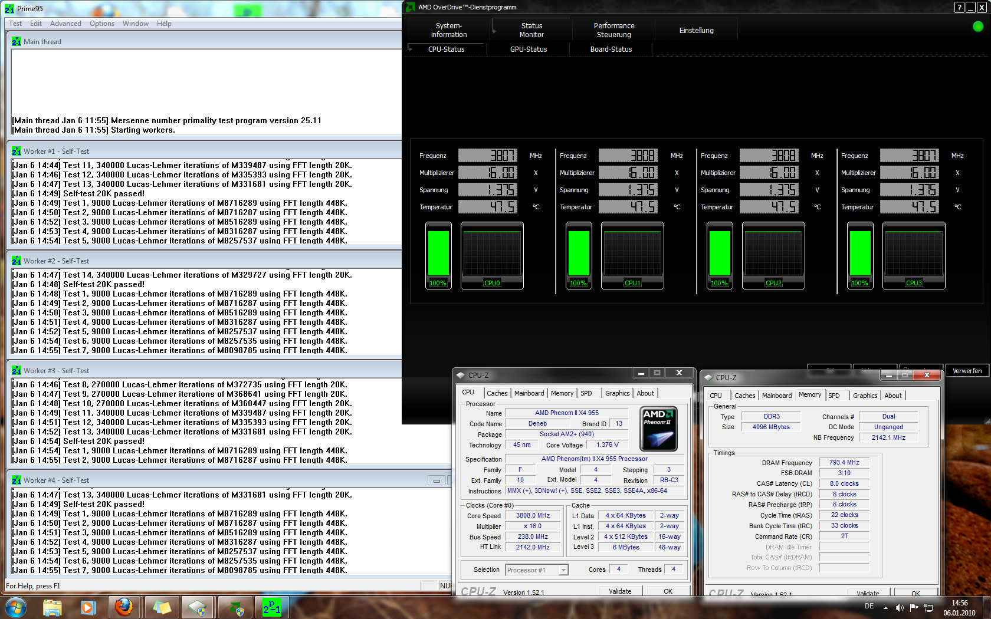
Task: Click OK in the CPU-Z processor window
Action: (668, 591)
